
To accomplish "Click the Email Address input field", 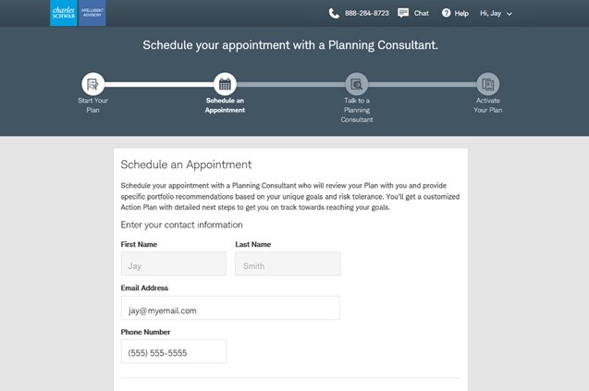I will click(x=230, y=308).
